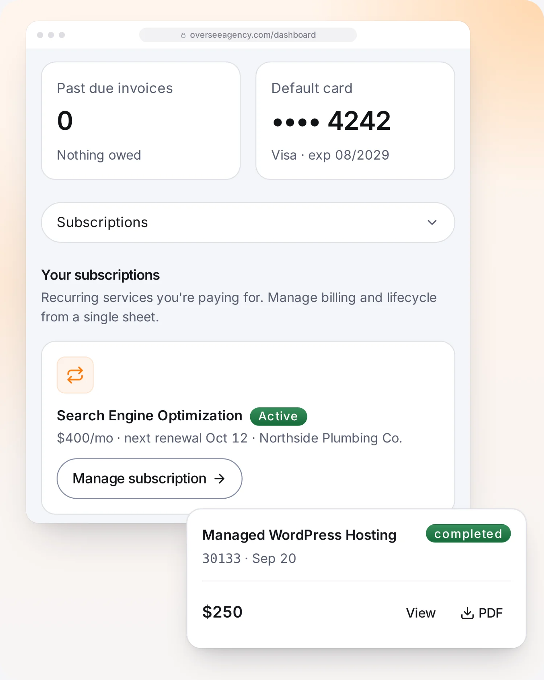Viewport: 544px width, 680px height.
Task: Click the 'Nothing owed' text
Action: tap(99, 155)
